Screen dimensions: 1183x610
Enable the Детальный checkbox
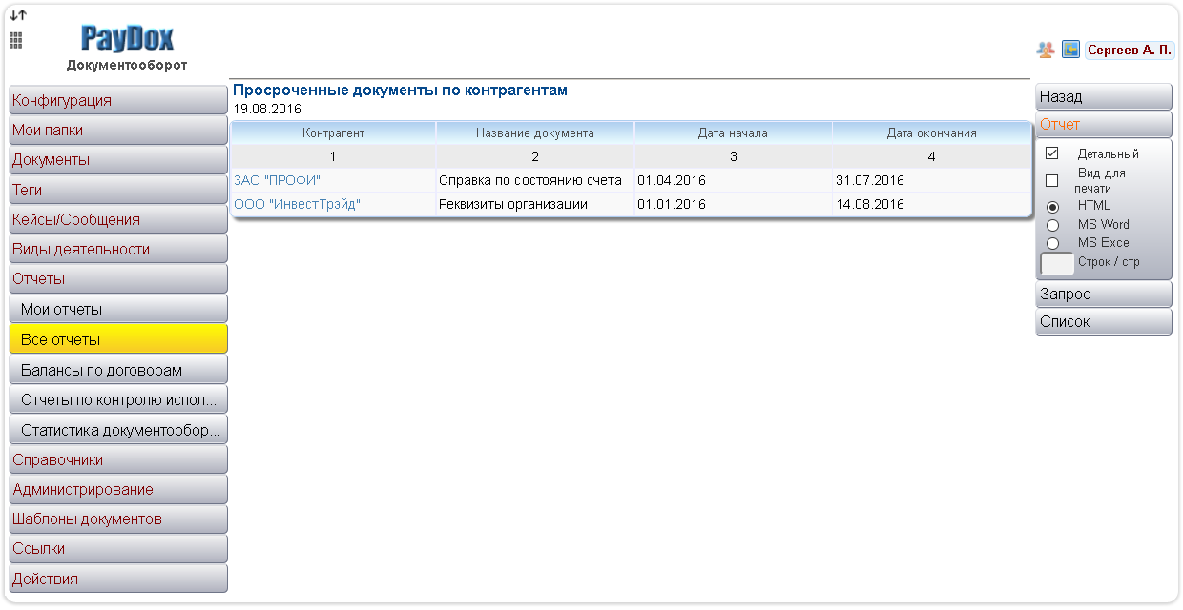click(1052, 153)
